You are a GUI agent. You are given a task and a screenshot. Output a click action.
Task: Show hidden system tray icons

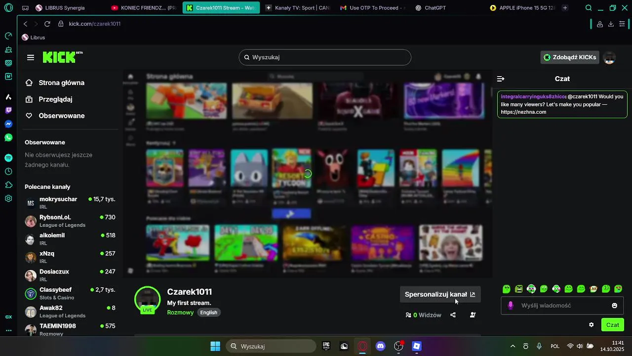point(513,346)
